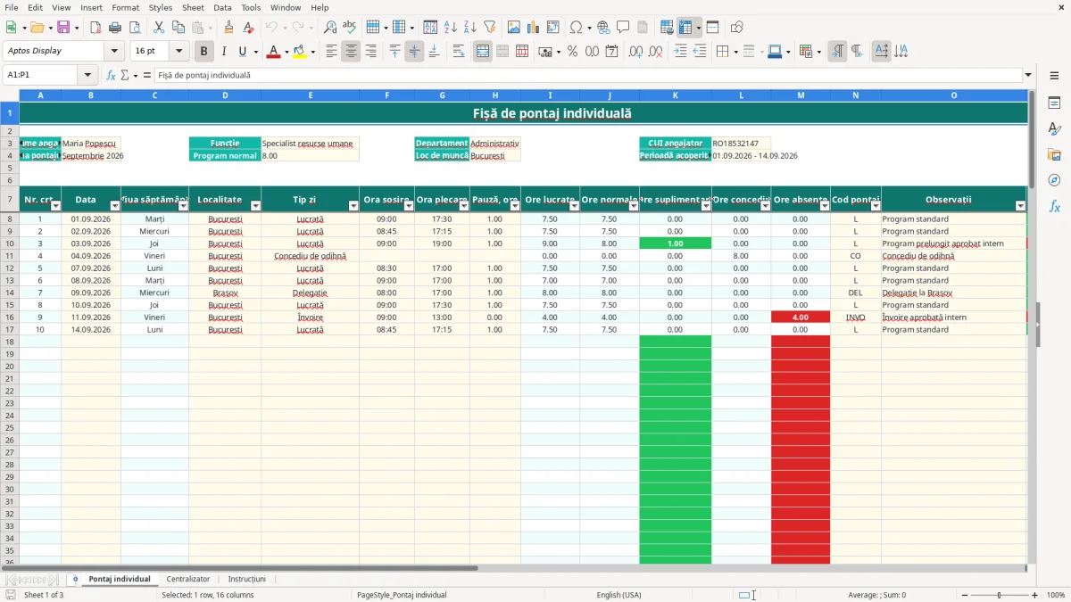This screenshot has width=1071, height=602.
Task: Click the formula input line
Action: pyautogui.click(x=587, y=75)
